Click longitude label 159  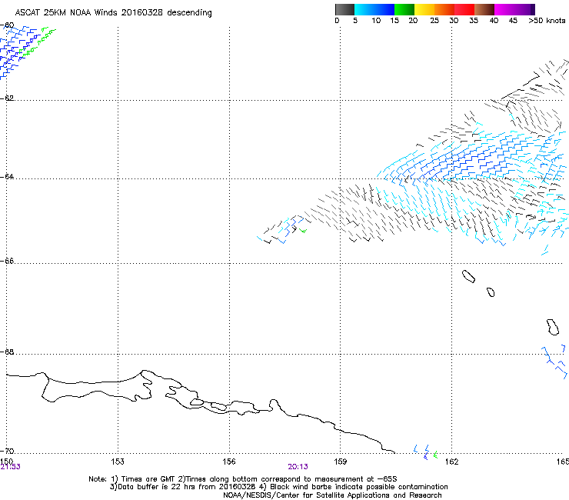pyautogui.click(x=340, y=462)
